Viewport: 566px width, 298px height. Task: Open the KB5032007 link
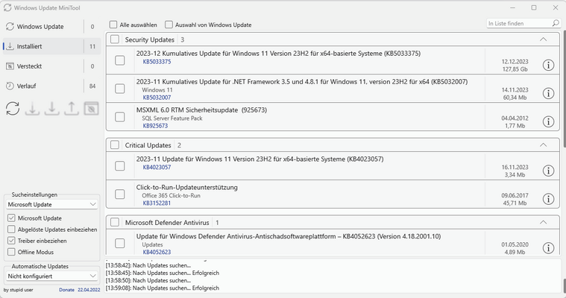tap(157, 98)
